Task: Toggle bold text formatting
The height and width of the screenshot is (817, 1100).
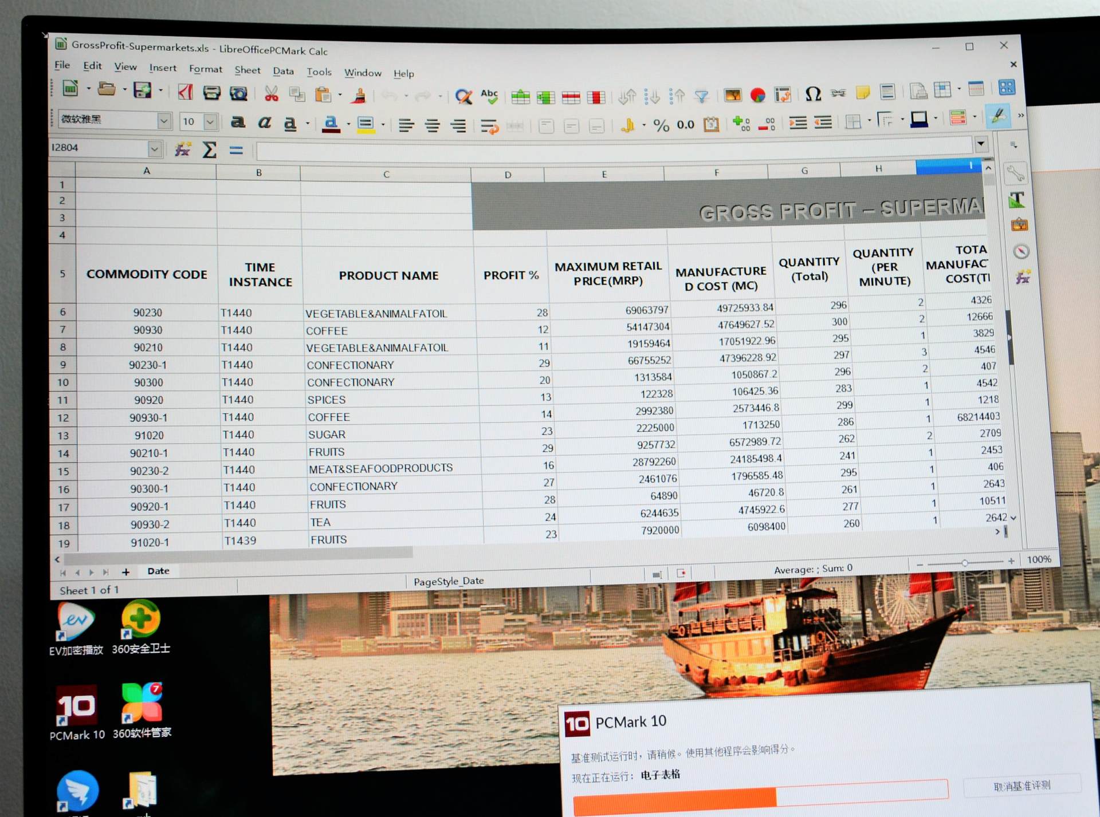Action: tap(238, 122)
